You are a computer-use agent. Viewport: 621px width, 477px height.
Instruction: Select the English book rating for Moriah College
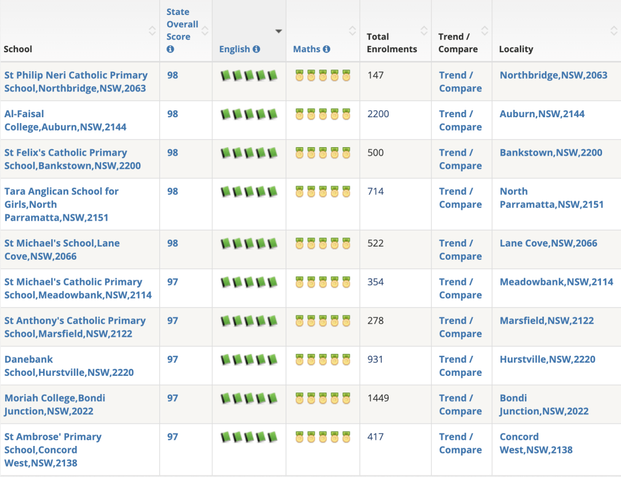click(x=249, y=399)
